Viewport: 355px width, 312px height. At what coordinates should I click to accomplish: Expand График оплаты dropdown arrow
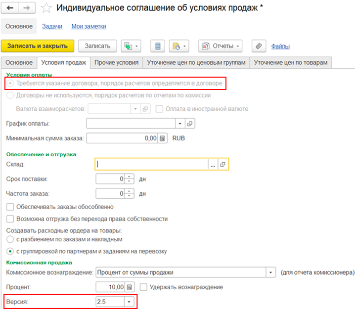click(180, 124)
